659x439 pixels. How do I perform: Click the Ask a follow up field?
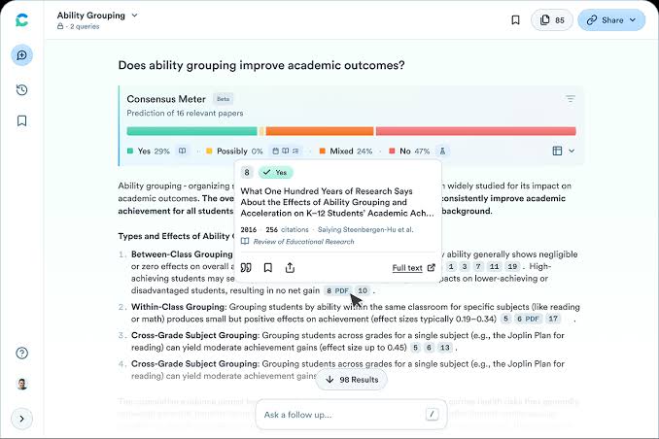[x=340, y=415]
